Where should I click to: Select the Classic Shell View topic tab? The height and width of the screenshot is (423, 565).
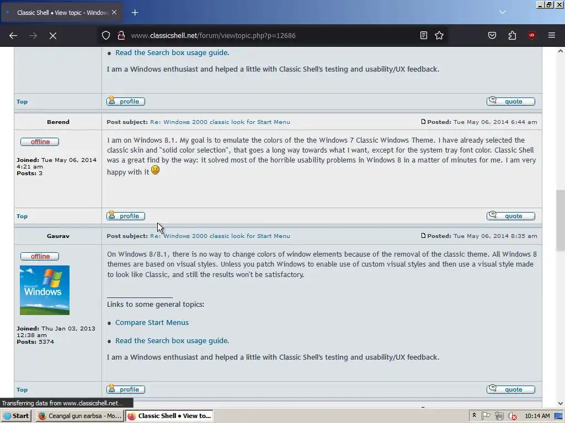point(62,13)
